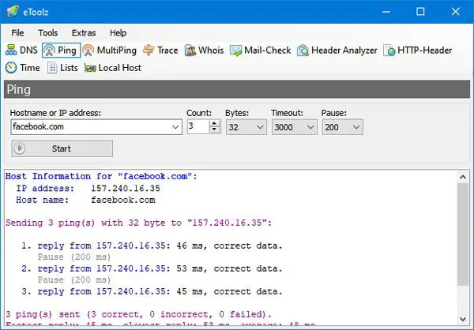Expand the hostname history dropdown
This screenshot has height=330, width=474.
click(x=175, y=127)
